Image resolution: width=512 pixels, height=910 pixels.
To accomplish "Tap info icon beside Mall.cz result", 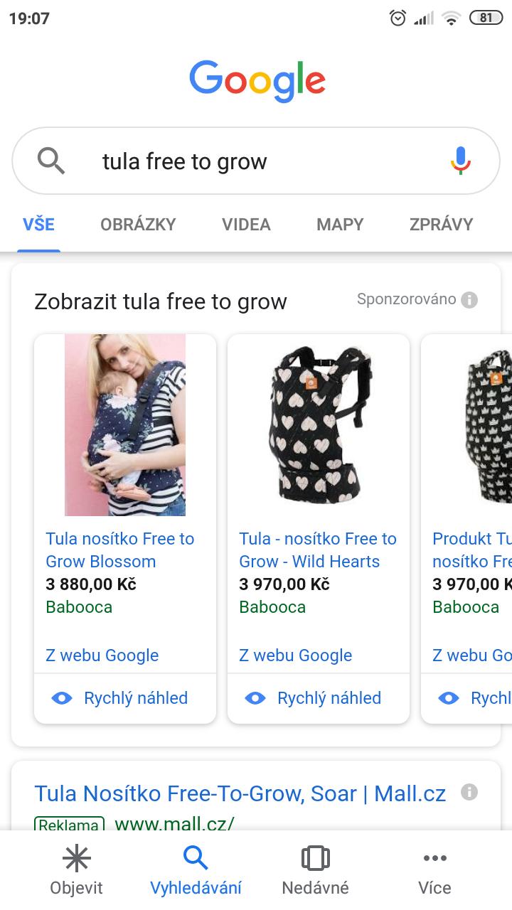I will (x=469, y=792).
